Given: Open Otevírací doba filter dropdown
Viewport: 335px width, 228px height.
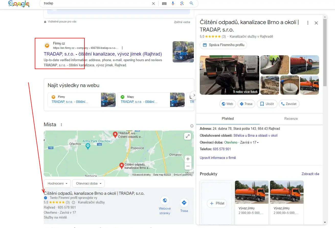Looking at the screenshot, I should tap(88, 183).
